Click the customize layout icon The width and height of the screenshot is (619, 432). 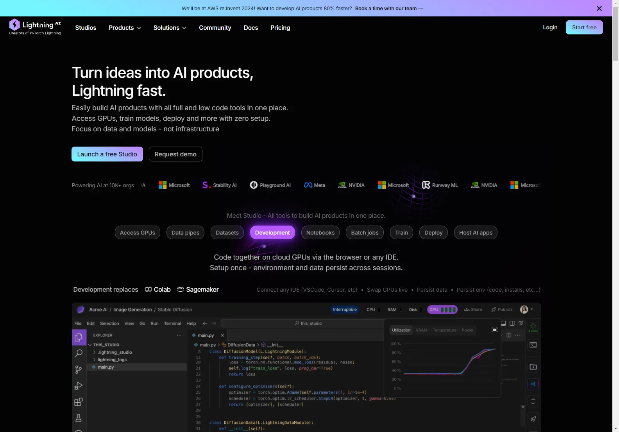pos(521,323)
